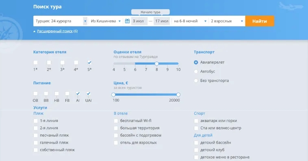This screenshot has height=161, width=308.
Task: Open the на 6-8 ночей nights dropdown
Action: [x=190, y=21]
